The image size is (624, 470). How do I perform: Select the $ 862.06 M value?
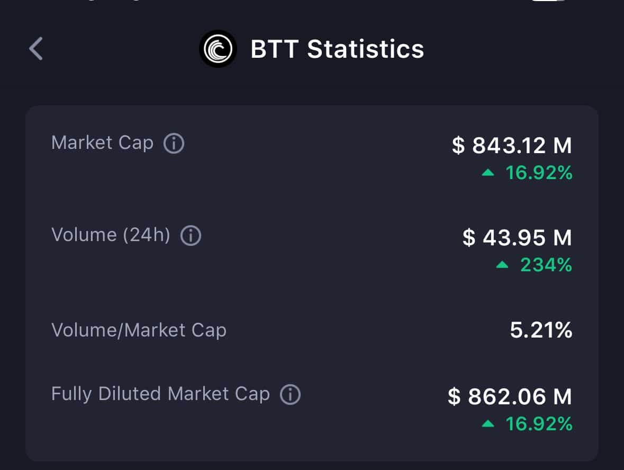pos(510,396)
